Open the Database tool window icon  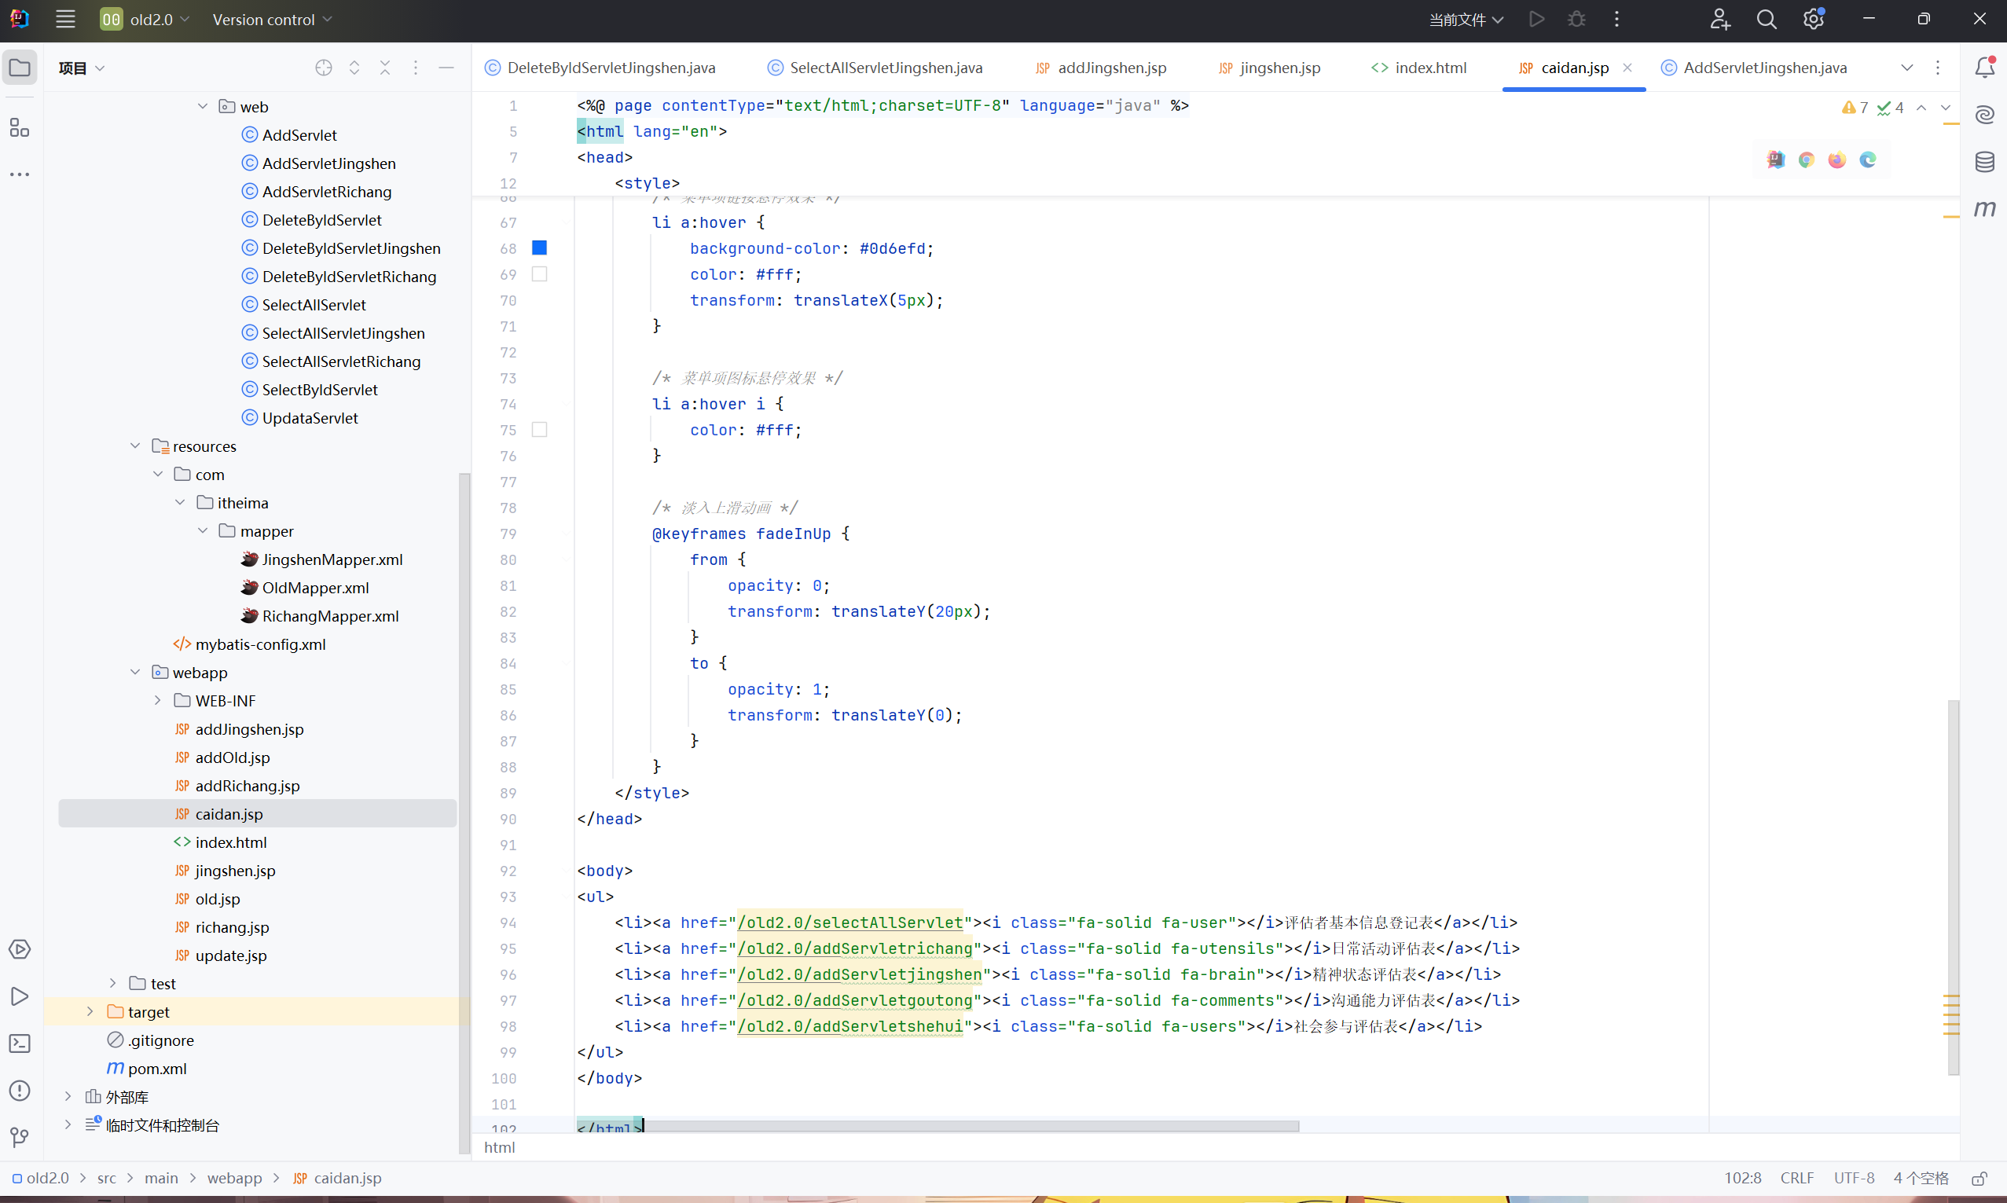[1984, 161]
